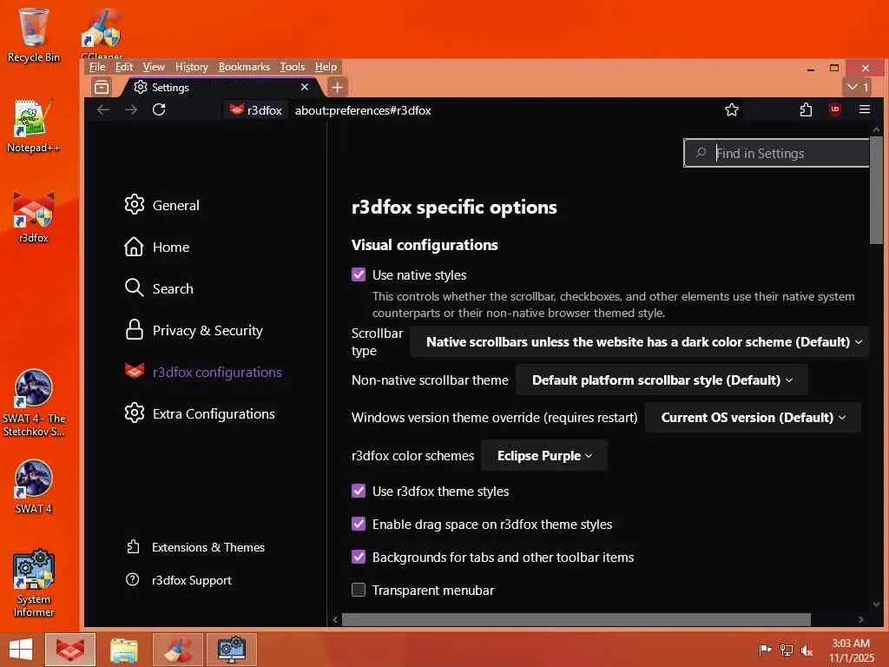Click the r3dfox identity icon in address bar
This screenshot has width=889, height=667.
[256, 110]
